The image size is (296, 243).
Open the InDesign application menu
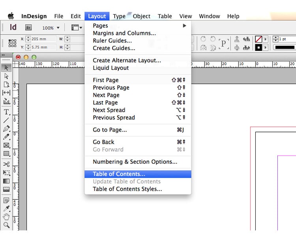(34, 16)
